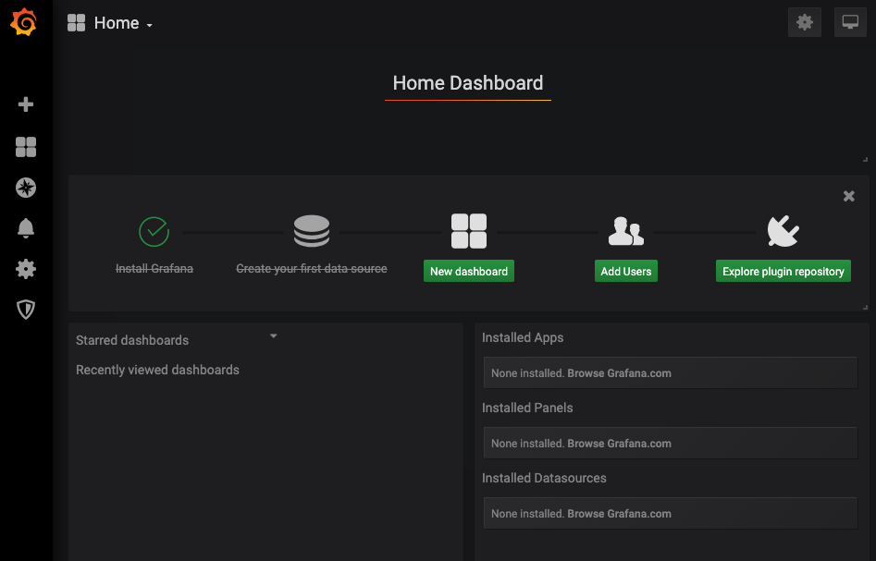Click the Installed Datasources heading
This screenshot has width=876, height=561.
(544, 478)
